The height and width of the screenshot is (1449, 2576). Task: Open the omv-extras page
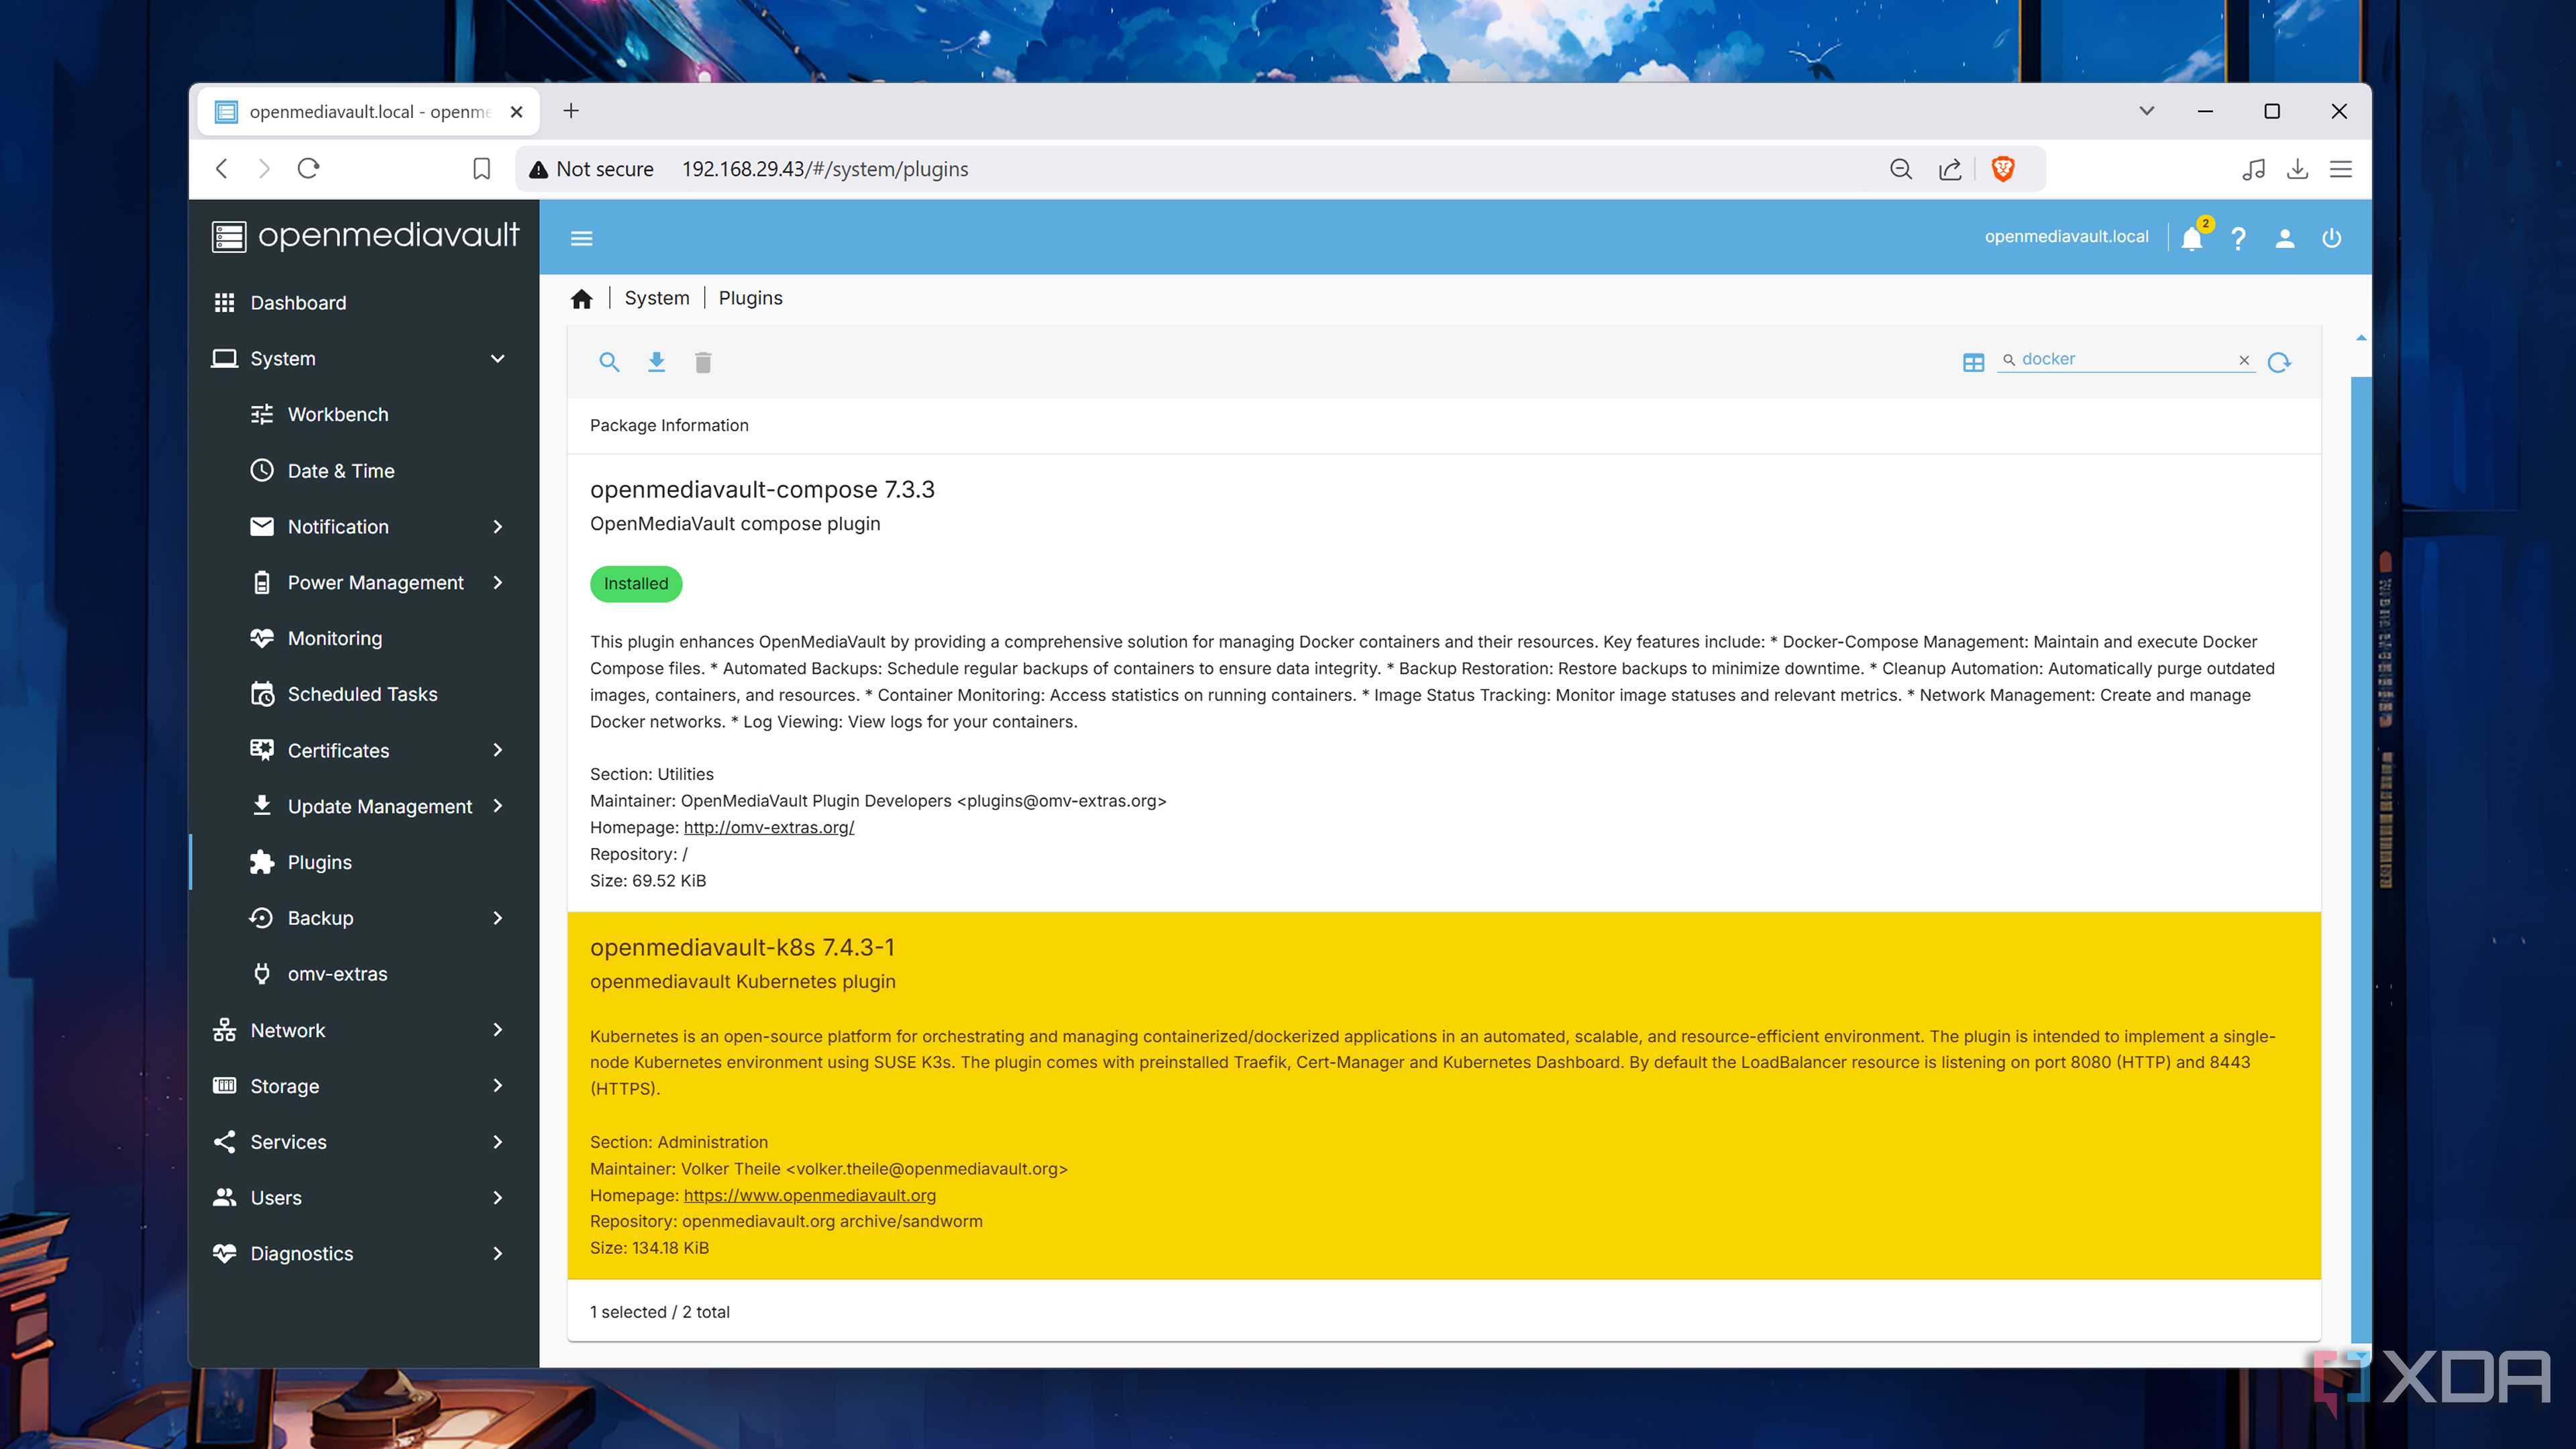pos(364,974)
